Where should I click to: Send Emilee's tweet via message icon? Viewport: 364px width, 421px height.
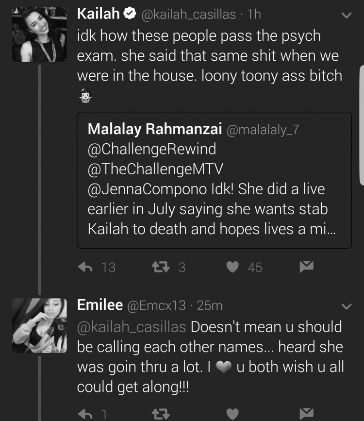pos(307,414)
